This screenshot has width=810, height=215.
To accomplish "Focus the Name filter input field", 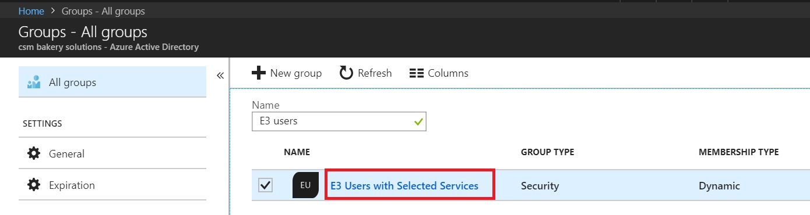I will tap(339, 121).
